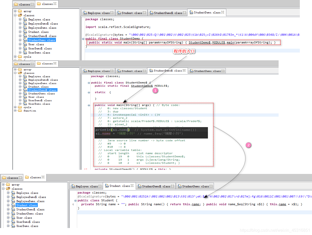The width and height of the screenshot is (312, 235).
Task: Follow the MODULE$ link in top editor
Action: pos(219,42)
